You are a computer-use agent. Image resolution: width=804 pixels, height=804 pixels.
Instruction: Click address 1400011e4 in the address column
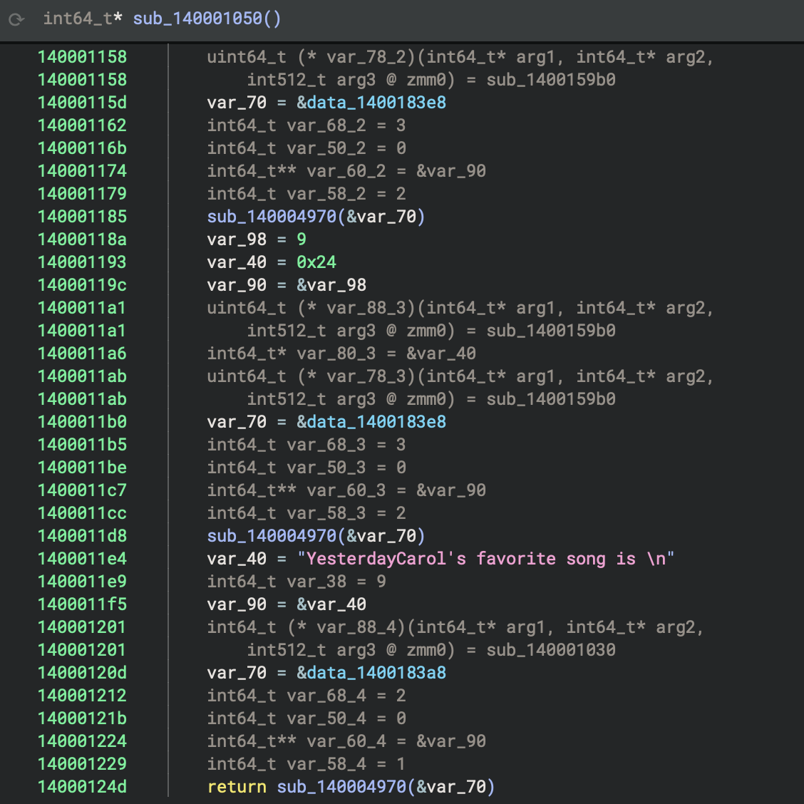(x=82, y=559)
